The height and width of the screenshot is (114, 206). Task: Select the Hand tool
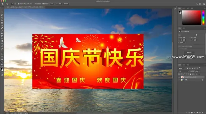(x=2, y=59)
